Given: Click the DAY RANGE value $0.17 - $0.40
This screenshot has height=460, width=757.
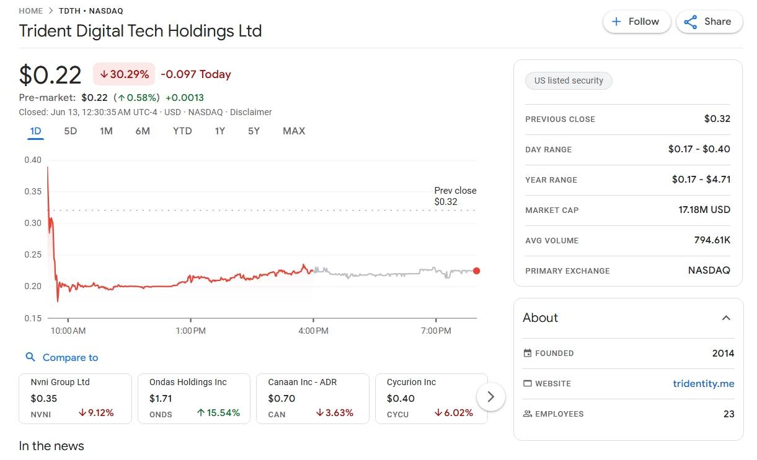Looking at the screenshot, I should coord(699,149).
